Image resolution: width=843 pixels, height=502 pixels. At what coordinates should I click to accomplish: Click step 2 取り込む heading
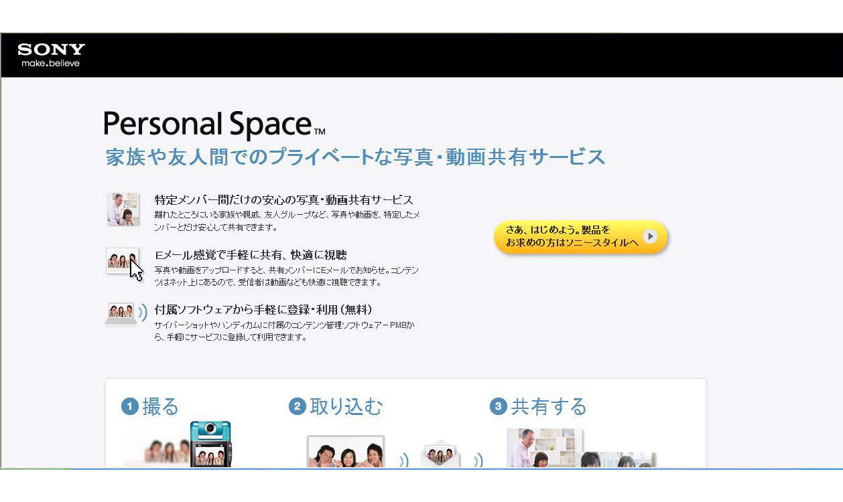point(336,406)
